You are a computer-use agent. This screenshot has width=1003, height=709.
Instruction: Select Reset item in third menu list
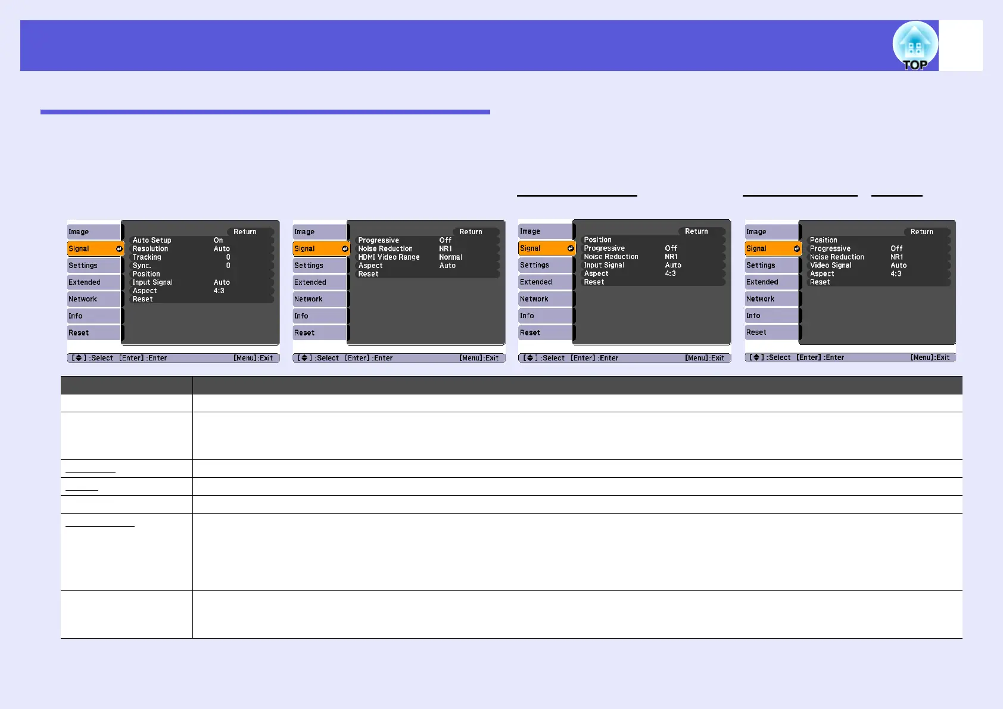(x=653, y=282)
